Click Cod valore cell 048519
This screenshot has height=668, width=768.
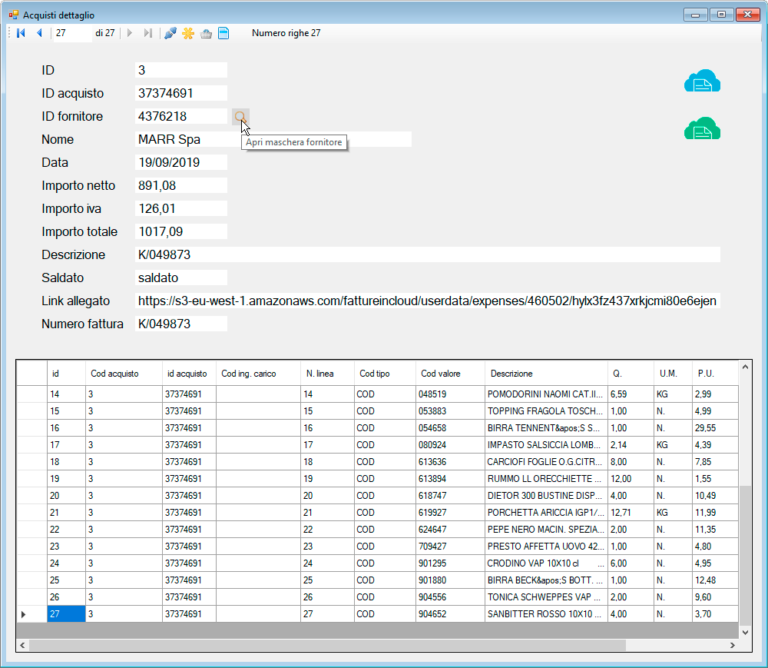click(450, 394)
